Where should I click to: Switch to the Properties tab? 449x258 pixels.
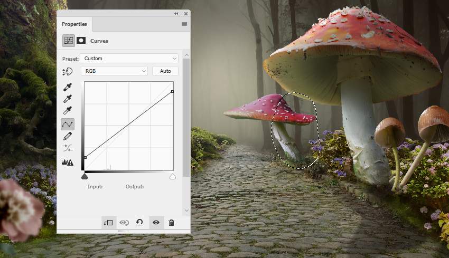click(x=74, y=24)
